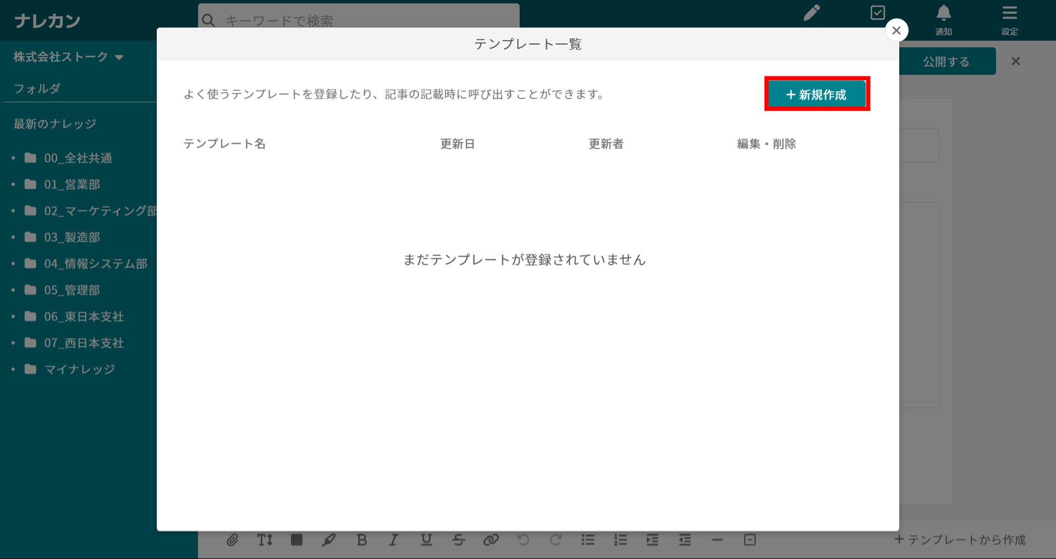Click the pencil write icon in header
The image size is (1056, 559).
click(812, 13)
